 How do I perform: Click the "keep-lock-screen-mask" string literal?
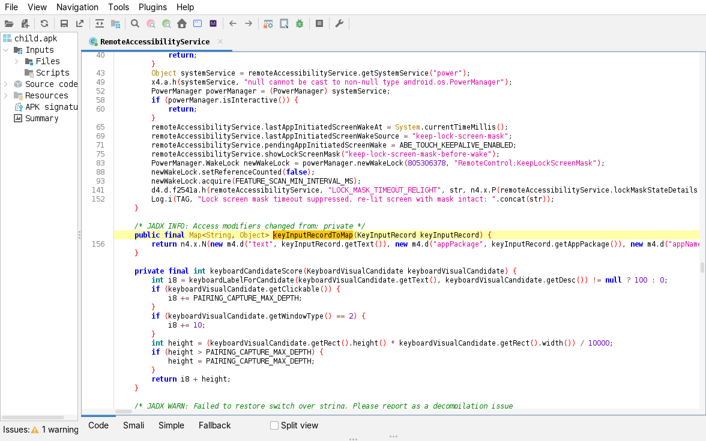click(x=460, y=136)
